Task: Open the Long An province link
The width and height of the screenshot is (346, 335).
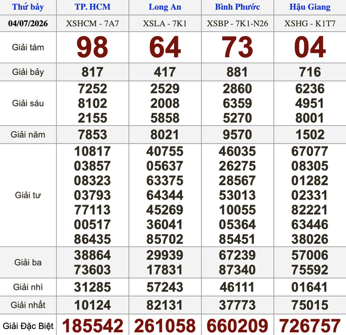Action: [165, 7]
